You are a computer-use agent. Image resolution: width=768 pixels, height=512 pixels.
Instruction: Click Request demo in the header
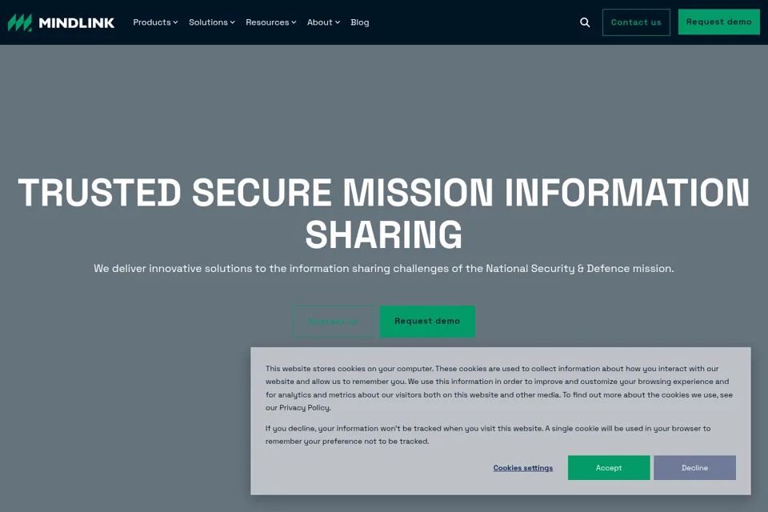coord(719,22)
